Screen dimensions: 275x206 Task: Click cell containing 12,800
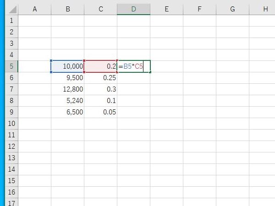[x=68, y=89]
